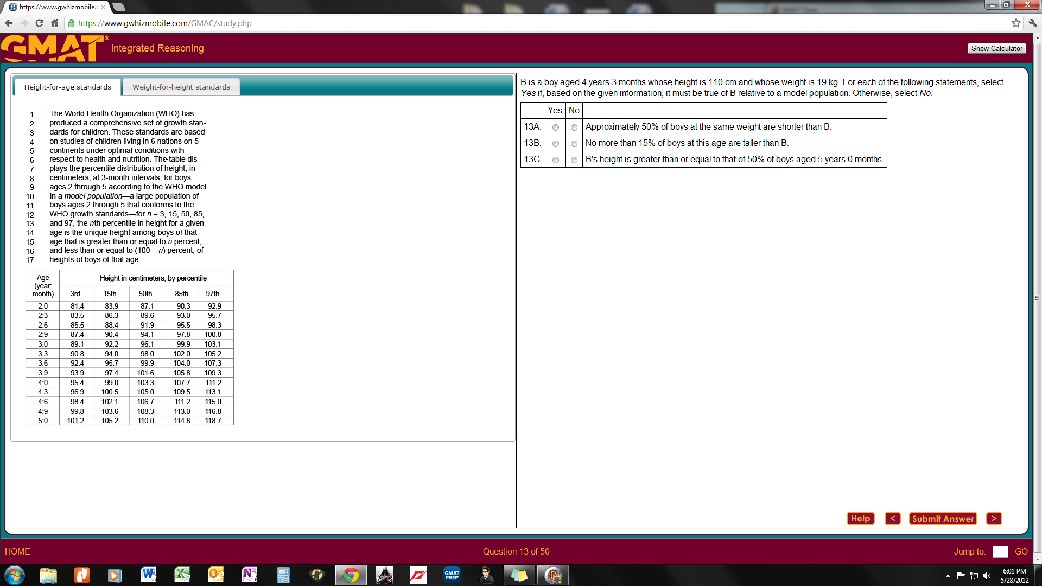Click the Jump to input field
This screenshot has width=1042, height=586.
click(x=1000, y=551)
